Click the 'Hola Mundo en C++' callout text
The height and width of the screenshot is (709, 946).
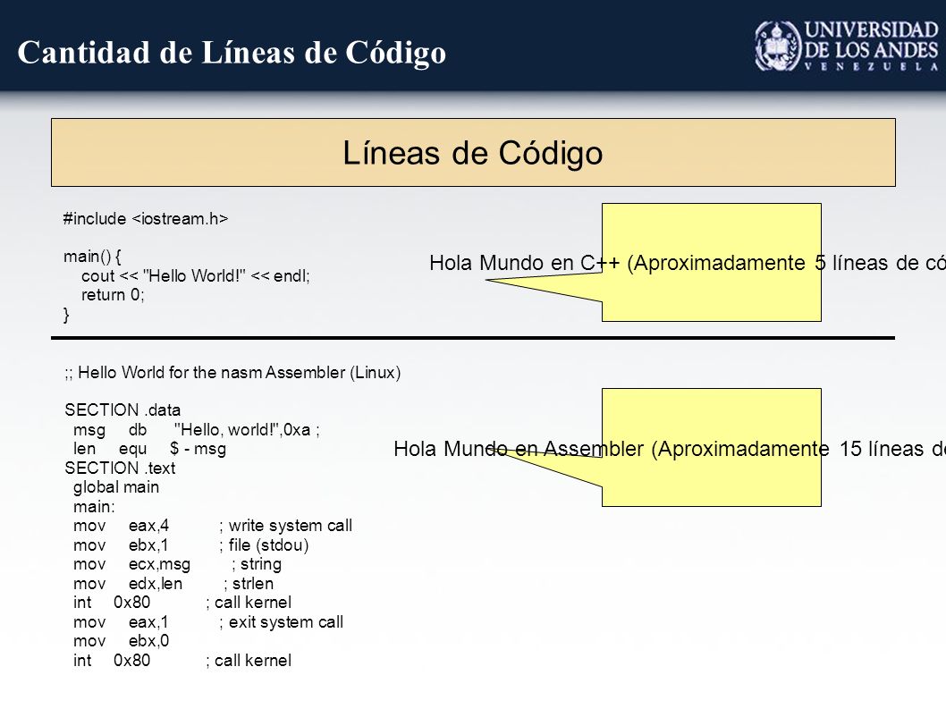pos(688,263)
